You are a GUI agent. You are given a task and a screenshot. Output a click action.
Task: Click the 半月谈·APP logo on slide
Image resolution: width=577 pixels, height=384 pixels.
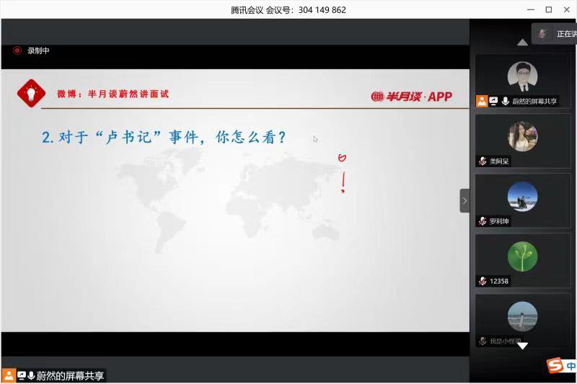[411, 97]
